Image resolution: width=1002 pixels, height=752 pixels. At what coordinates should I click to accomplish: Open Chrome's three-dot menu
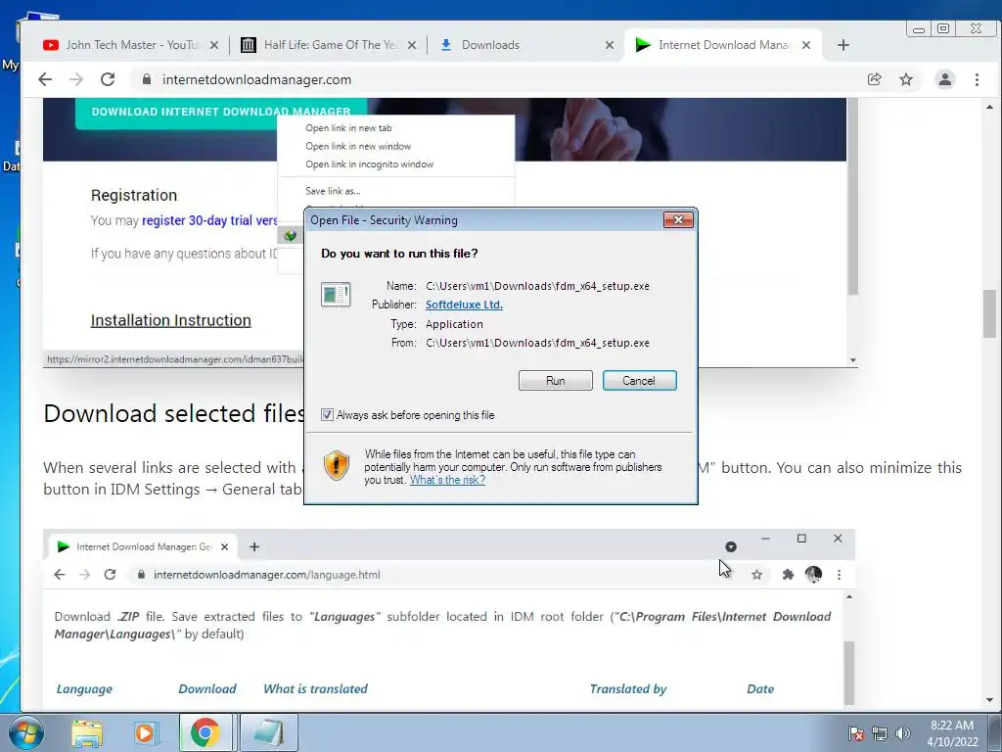pyautogui.click(x=977, y=79)
